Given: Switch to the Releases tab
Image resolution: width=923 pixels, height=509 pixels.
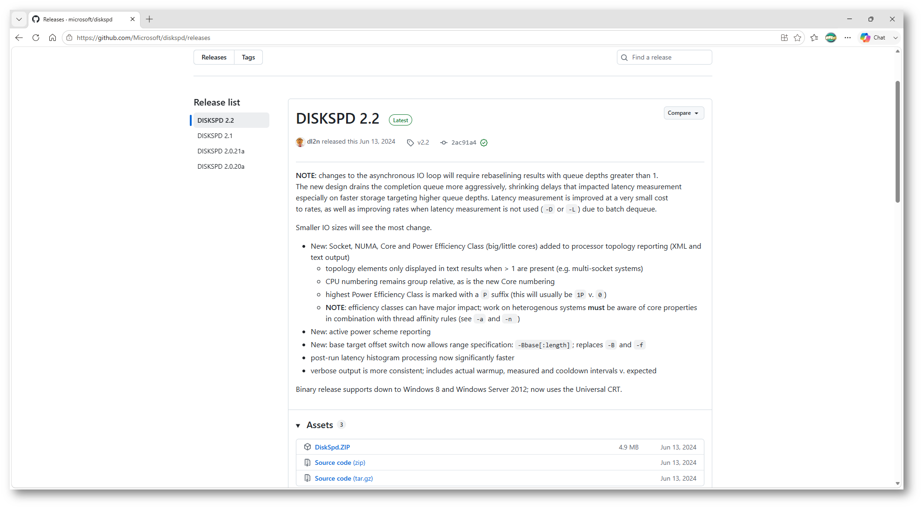Looking at the screenshot, I should [x=214, y=57].
